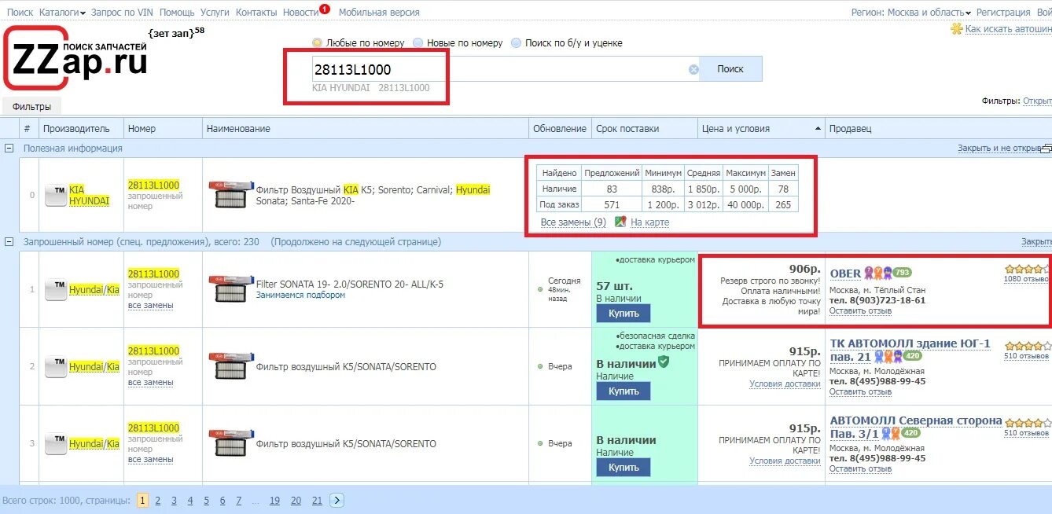Open the region 'Москва и область' dropdown
The height and width of the screenshot is (514, 1052).
tap(929, 13)
